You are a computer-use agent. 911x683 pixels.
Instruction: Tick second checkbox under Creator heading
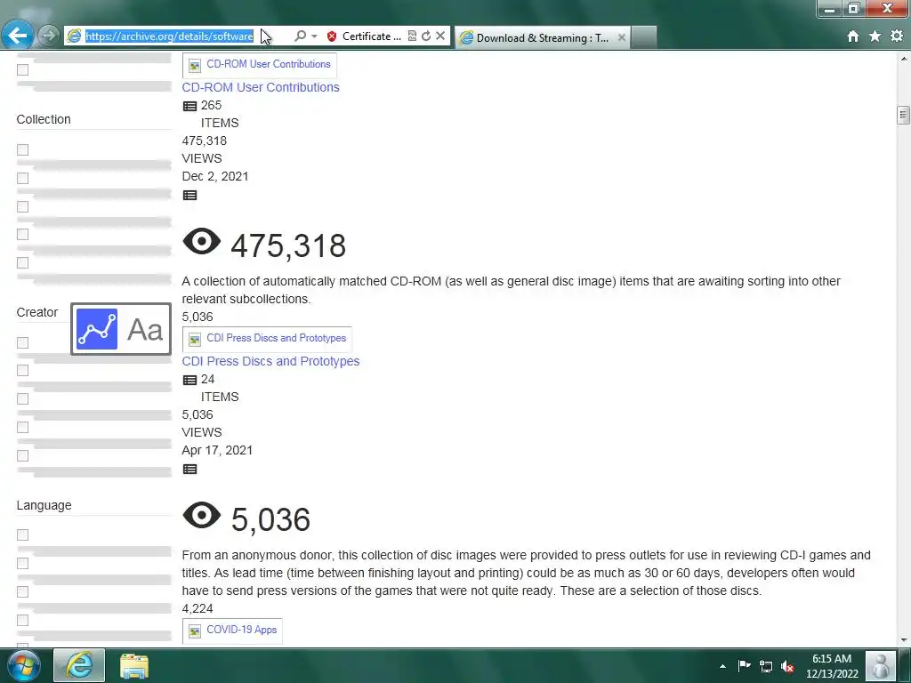(x=22, y=371)
